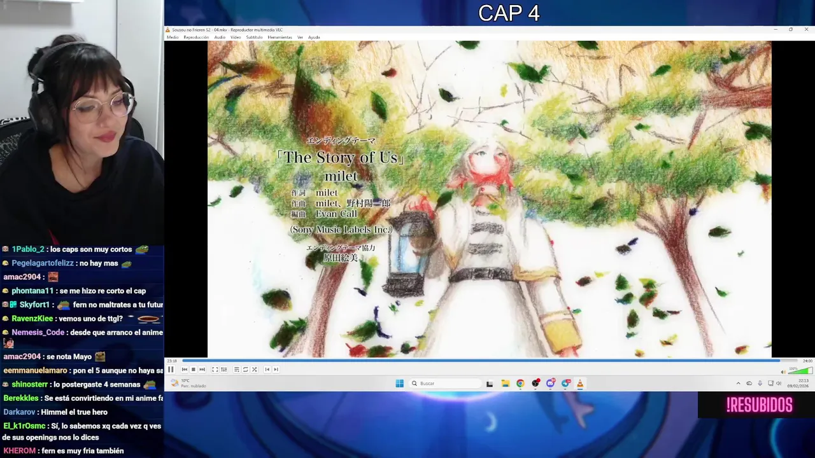815x458 pixels.
Task: Click the microphone tray icon
Action: point(760,384)
